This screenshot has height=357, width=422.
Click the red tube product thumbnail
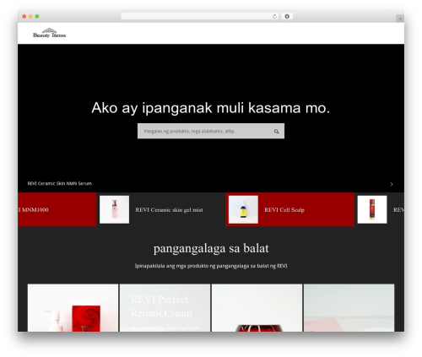click(x=372, y=209)
